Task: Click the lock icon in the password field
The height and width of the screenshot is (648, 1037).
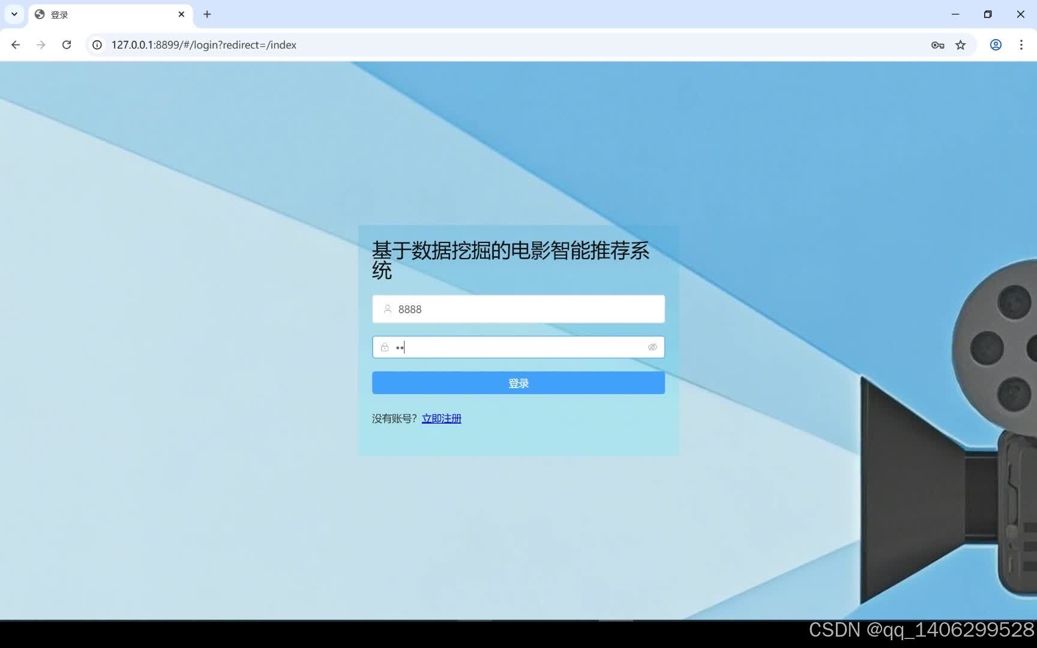Action: (x=385, y=347)
